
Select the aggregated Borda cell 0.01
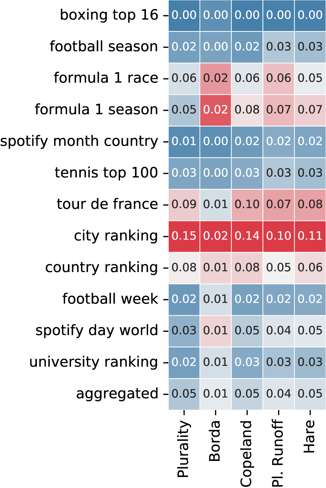(x=216, y=393)
